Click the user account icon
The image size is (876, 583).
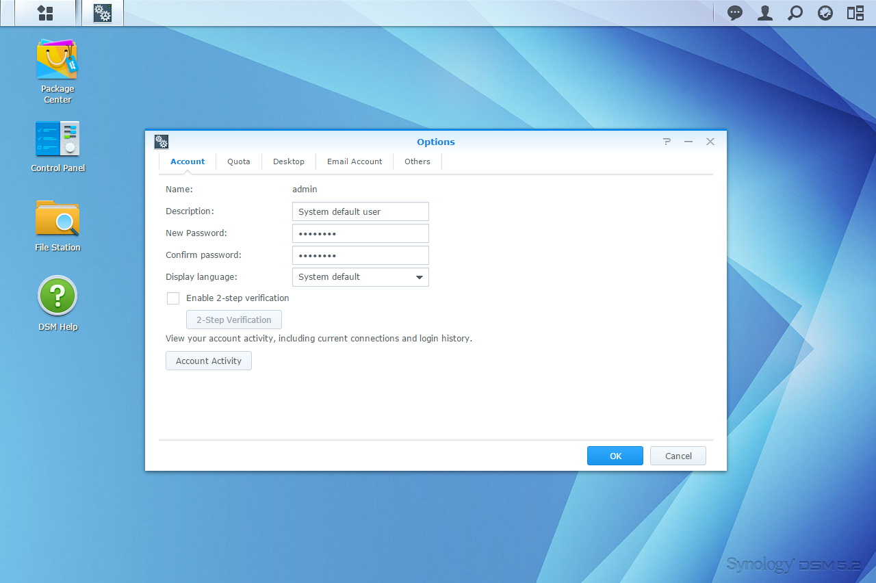765,13
